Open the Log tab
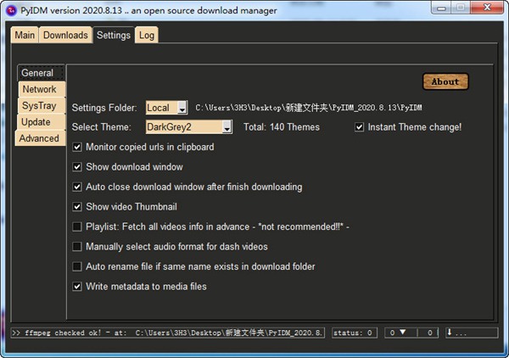Screen dimensions: 509x358 click(x=147, y=35)
